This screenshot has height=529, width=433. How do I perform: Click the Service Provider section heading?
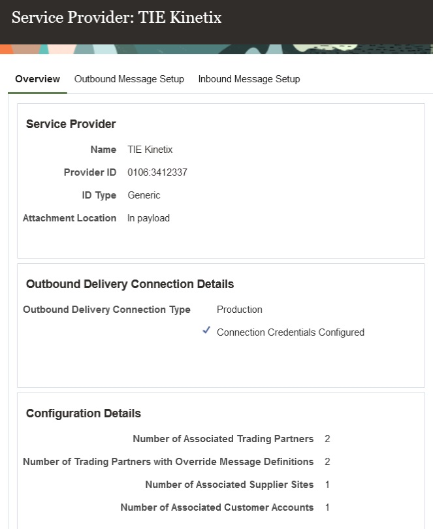[x=69, y=123]
